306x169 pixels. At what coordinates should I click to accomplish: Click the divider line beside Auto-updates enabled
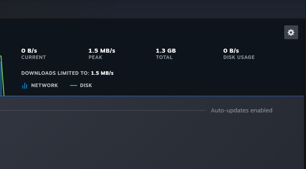(103, 110)
